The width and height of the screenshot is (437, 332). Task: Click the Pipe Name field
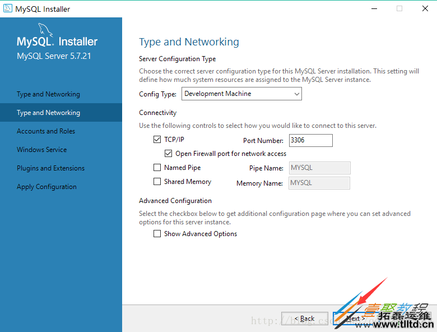pos(320,168)
